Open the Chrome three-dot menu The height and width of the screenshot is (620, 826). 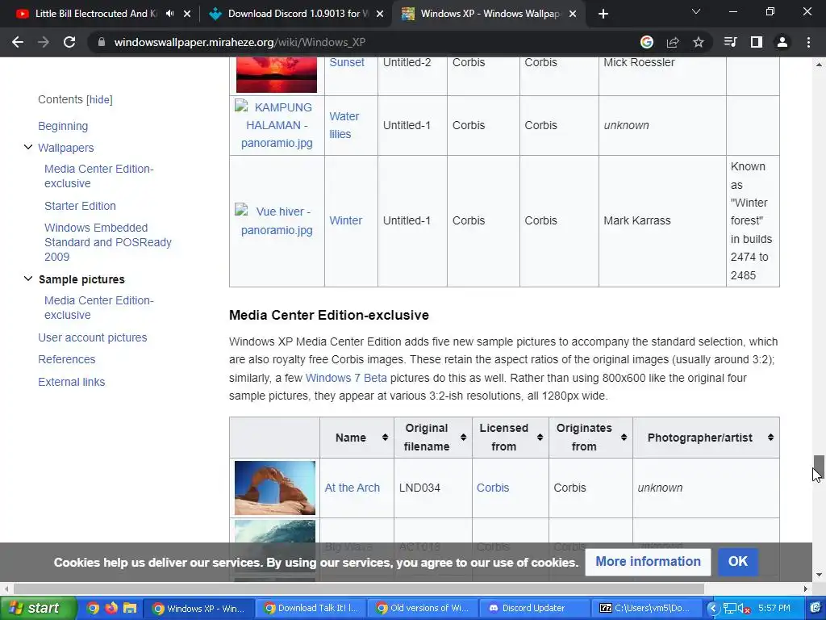click(x=808, y=42)
